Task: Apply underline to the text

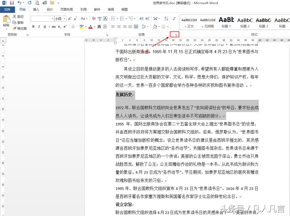Action: [x=44, y=27]
